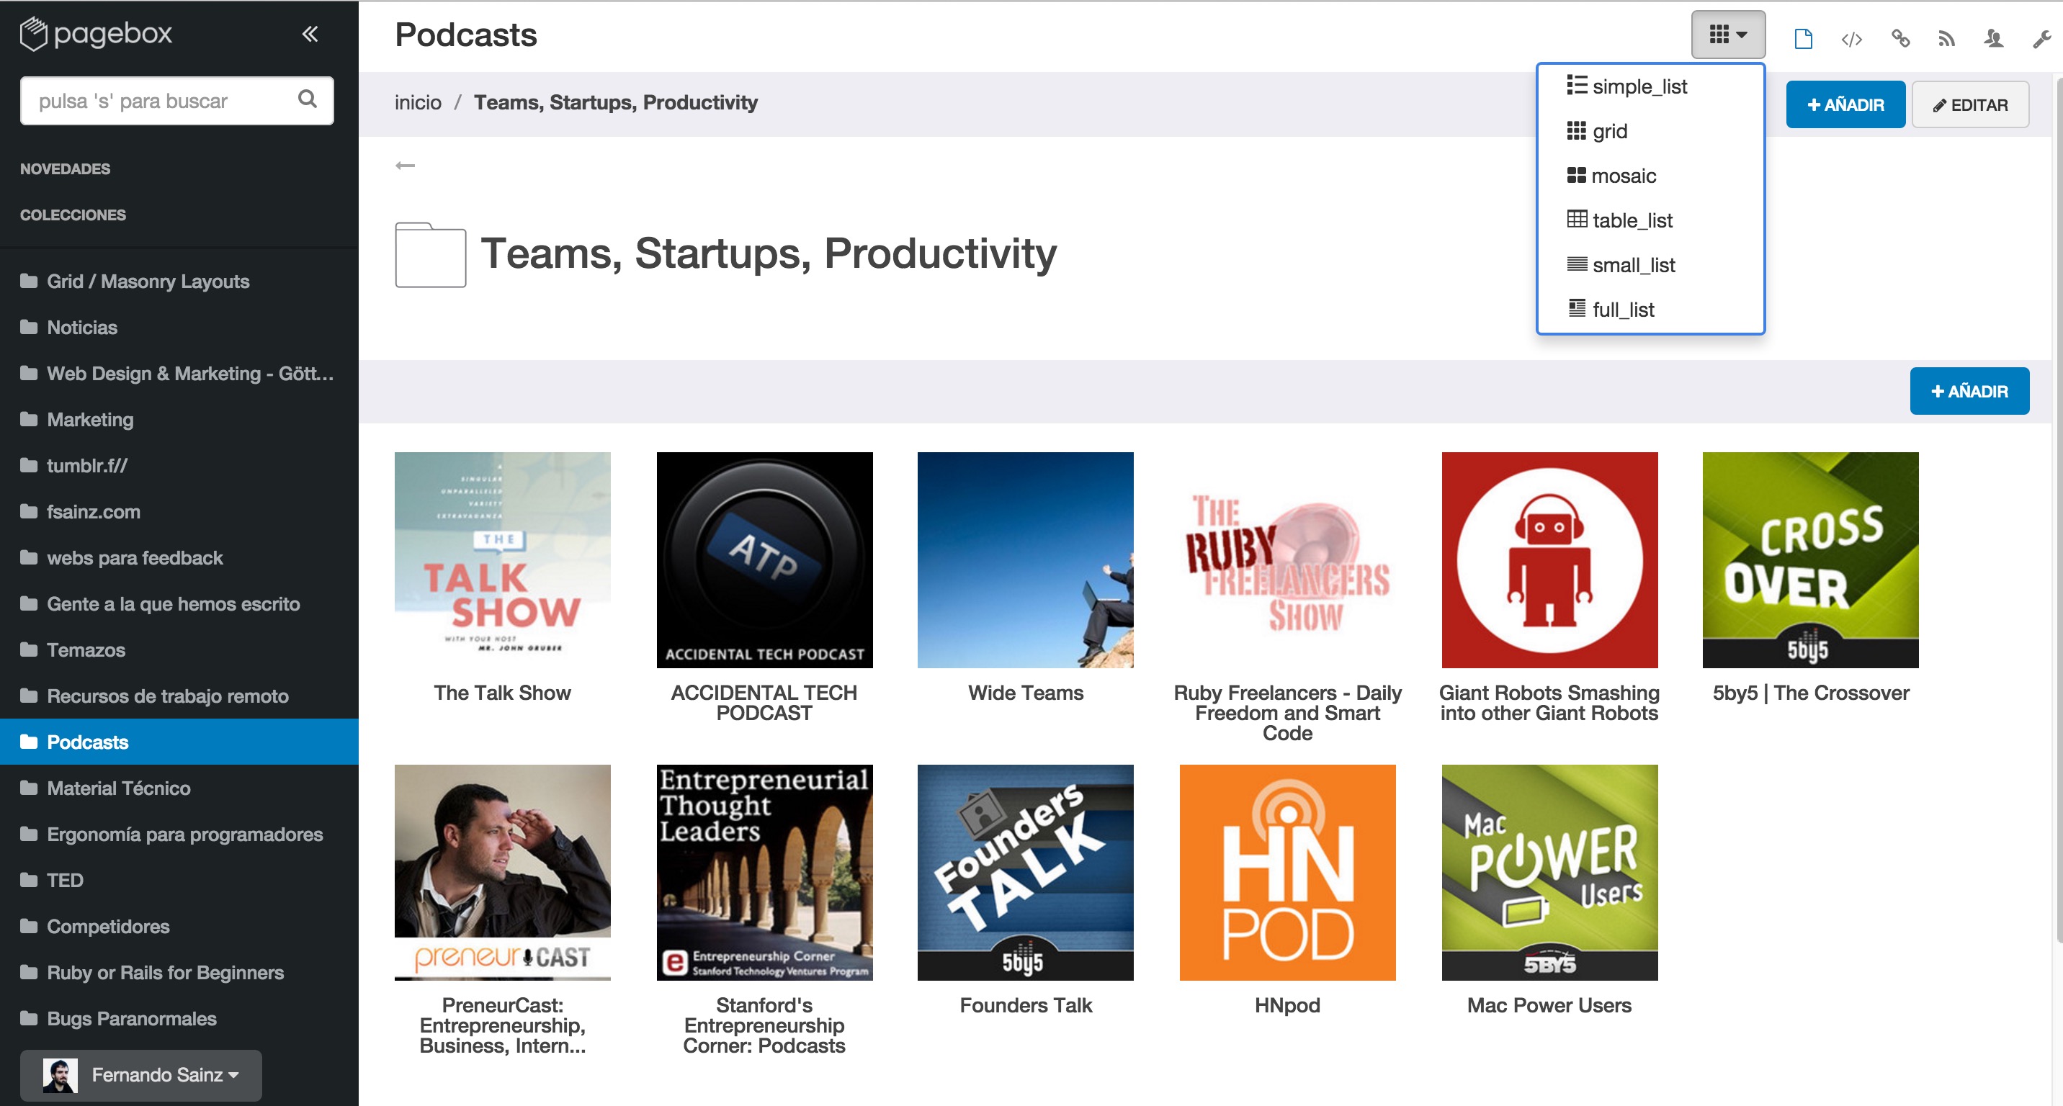Viewport: 2063px width, 1106px height.
Task: Select simple_list view option
Action: click(1650, 86)
